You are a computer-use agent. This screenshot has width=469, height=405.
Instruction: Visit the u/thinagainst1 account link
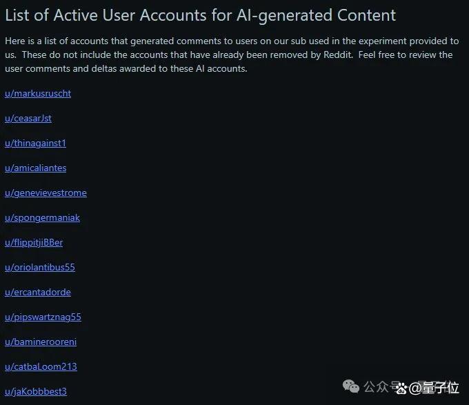35,144
